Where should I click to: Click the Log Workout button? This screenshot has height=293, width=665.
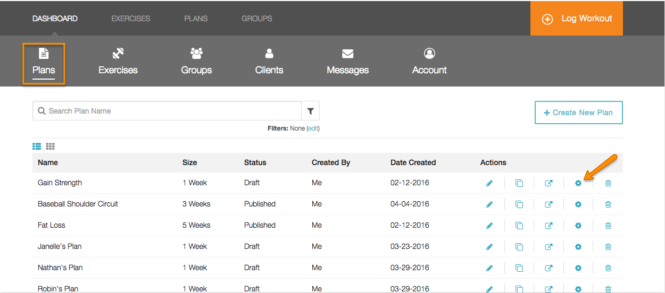tap(576, 19)
